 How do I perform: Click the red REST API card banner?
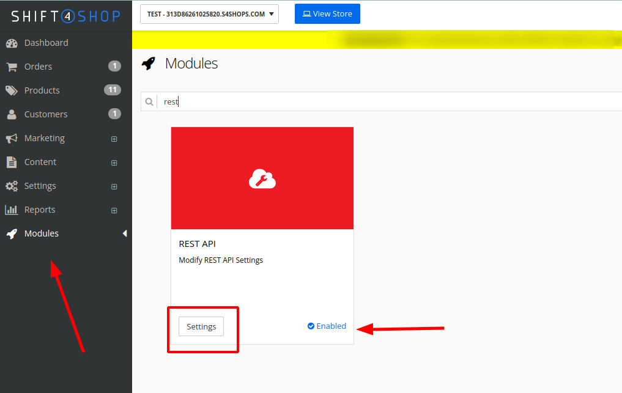[x=262, y=178]
